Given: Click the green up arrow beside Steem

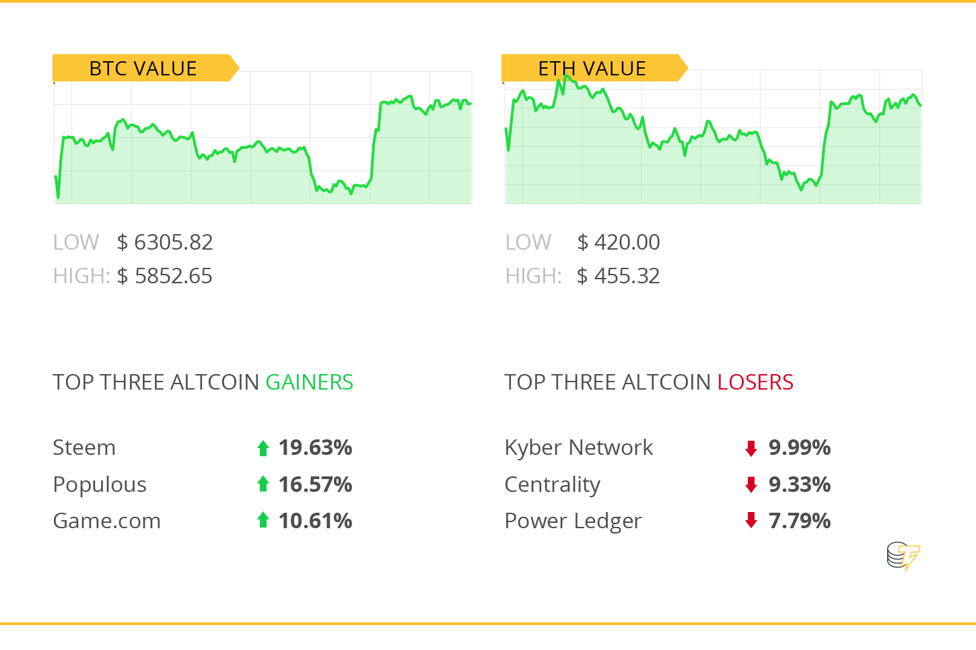Looking at the screenshot, I should pyautogui.click(x=263, y=448).
